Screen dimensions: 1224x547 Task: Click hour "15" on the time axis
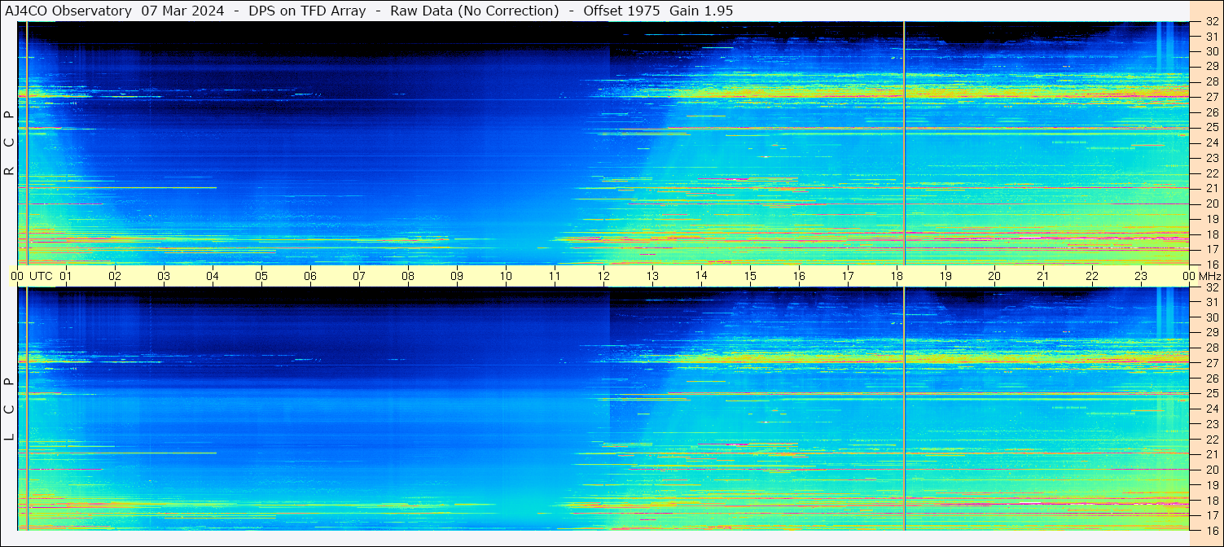[x=750, y=276]
